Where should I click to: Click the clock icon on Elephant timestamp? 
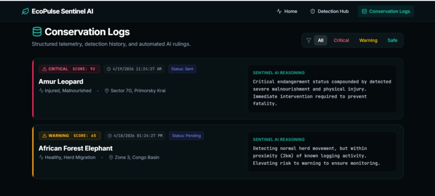tap(110, 136)
